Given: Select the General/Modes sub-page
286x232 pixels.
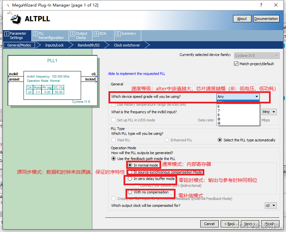Looking at the screenshot, I should pos(19,45).
